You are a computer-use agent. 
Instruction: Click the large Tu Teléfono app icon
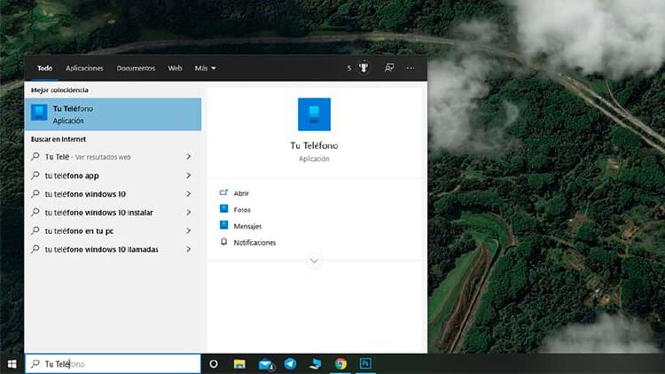point(314,114)
